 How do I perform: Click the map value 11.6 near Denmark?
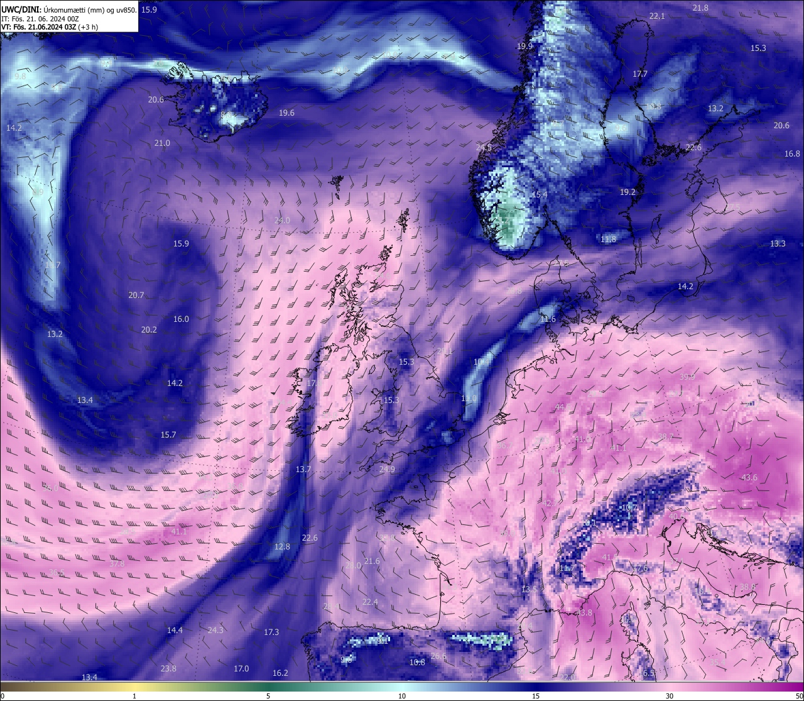point(548,320)
